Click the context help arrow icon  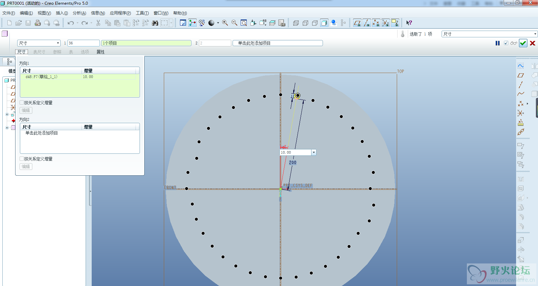coord(409,23)
